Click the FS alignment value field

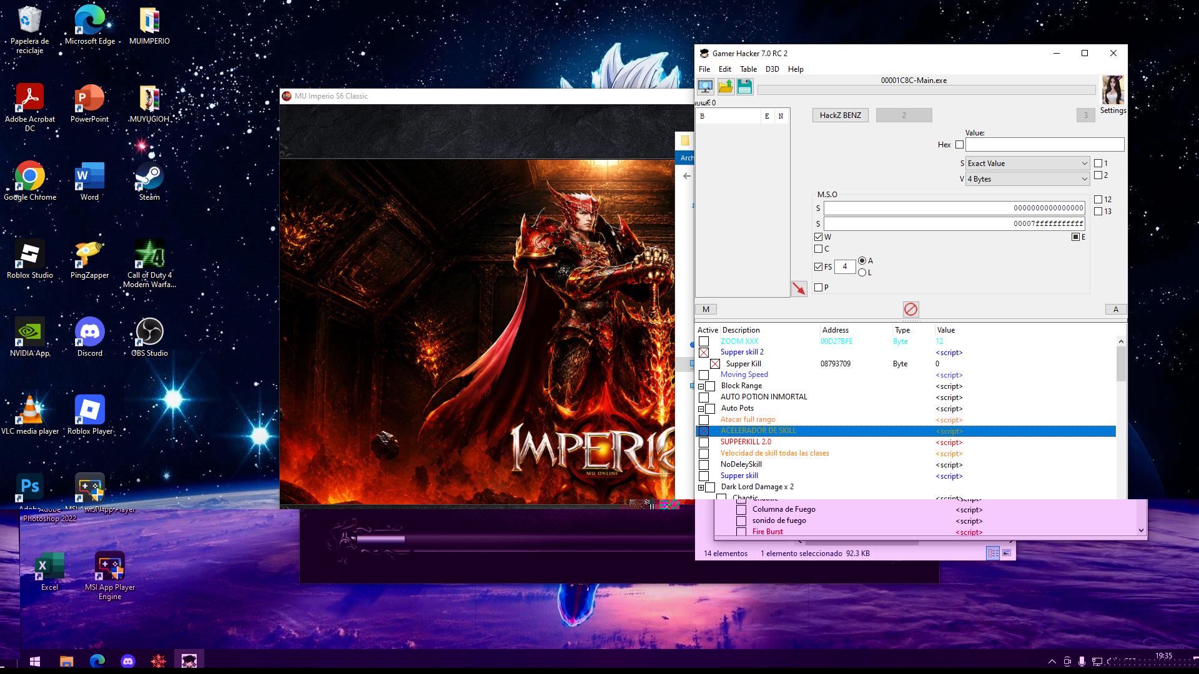click(844, 267)
